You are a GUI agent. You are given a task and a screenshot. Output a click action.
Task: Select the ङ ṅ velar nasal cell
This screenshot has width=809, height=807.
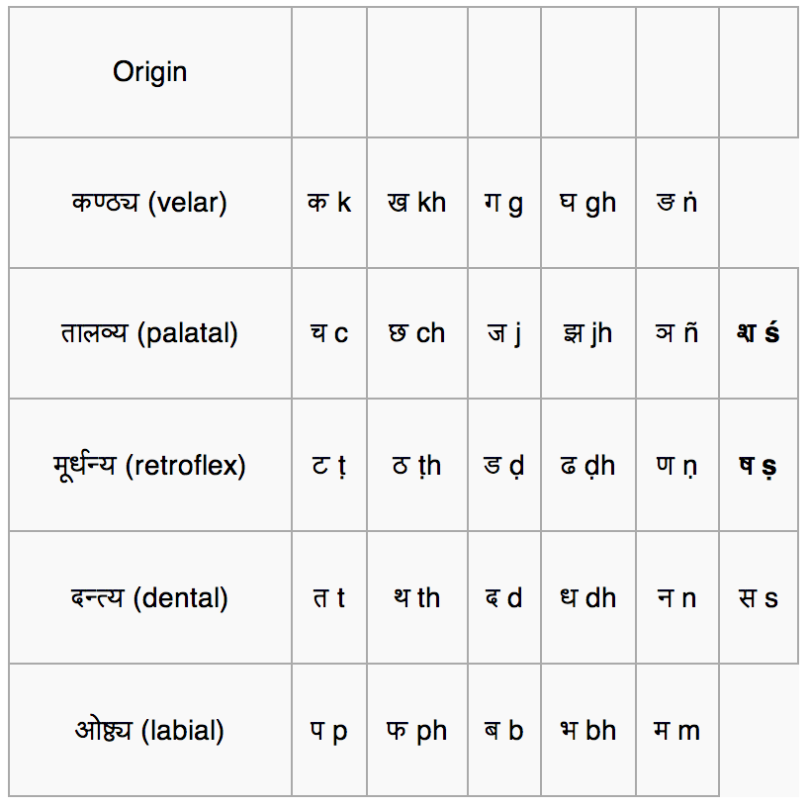coord(677,203)
